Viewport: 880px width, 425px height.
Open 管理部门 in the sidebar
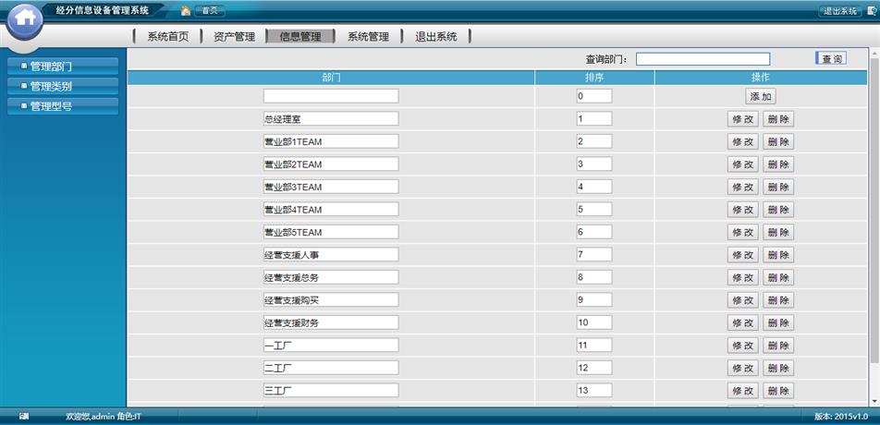click(63, 67)
